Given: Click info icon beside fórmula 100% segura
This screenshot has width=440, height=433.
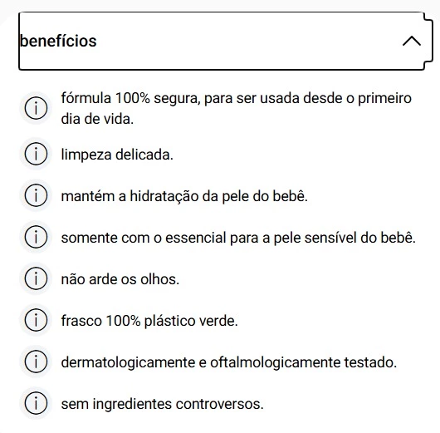Looking at the screenshot, I should 36,108.
